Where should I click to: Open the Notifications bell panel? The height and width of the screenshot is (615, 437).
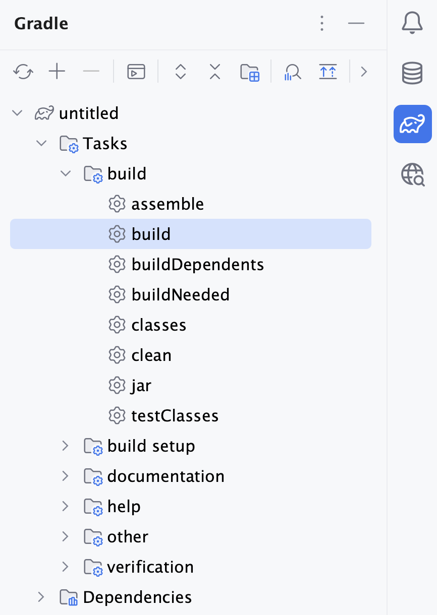click(x=413, y=23)
